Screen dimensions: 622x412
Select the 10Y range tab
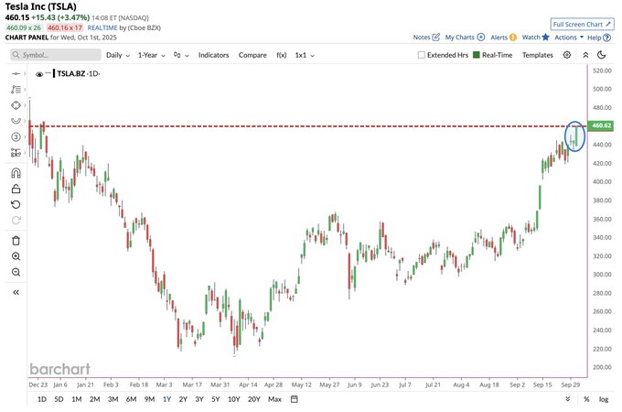(233, 399)
